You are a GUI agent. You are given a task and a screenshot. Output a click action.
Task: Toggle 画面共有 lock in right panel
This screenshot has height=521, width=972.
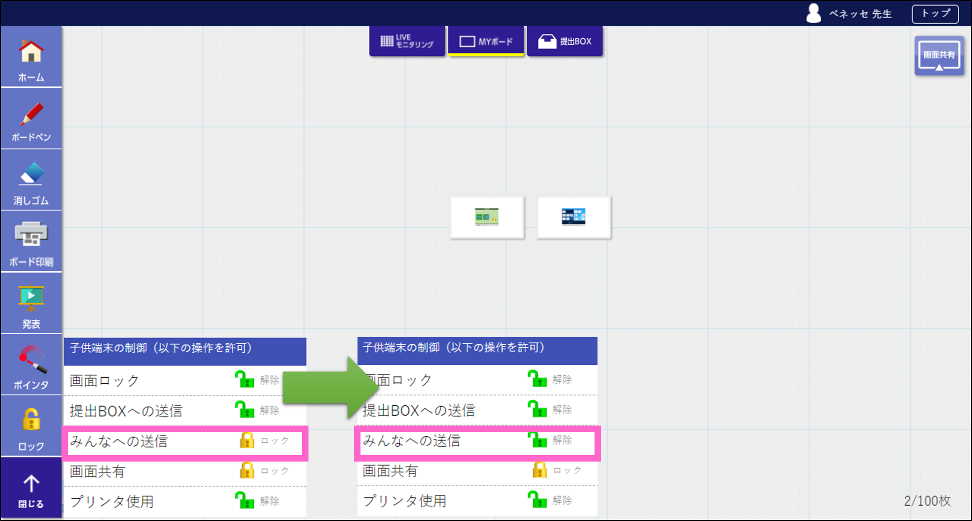pyautogui.click(x=539, y=470)
